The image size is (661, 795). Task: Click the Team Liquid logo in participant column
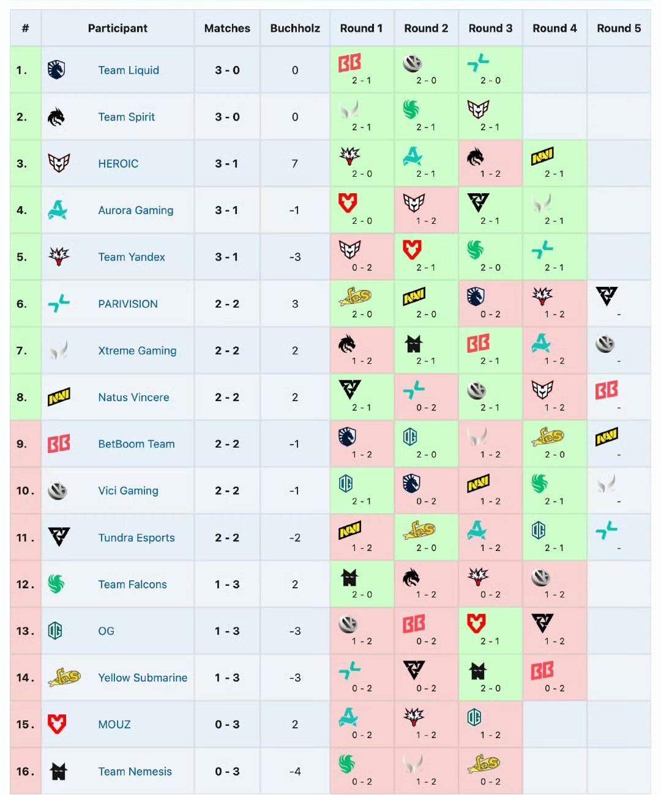(x=56, y=70)
